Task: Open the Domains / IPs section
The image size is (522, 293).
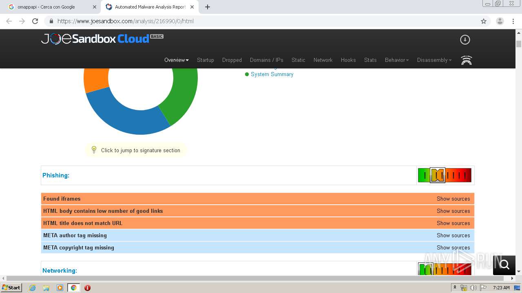Action: 267,60
